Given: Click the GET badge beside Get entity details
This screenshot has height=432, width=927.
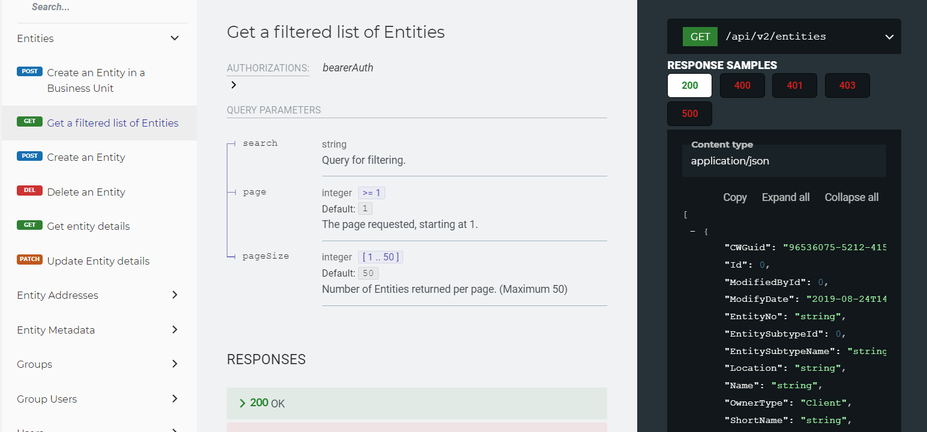Looking at the screenshot, I should pyautogui.click(x=29, y=225).
